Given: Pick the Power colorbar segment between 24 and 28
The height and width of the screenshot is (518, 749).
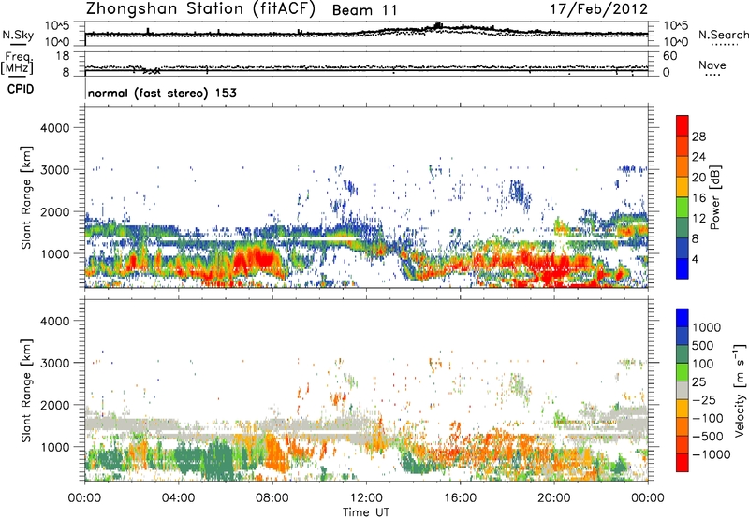Looking at the screenshot, I should click(683, 146).
